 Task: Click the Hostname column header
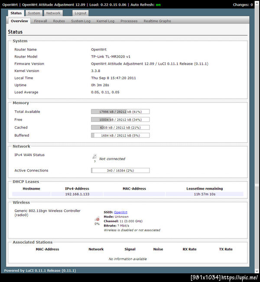pyautogui.click(x=32, y=189)
